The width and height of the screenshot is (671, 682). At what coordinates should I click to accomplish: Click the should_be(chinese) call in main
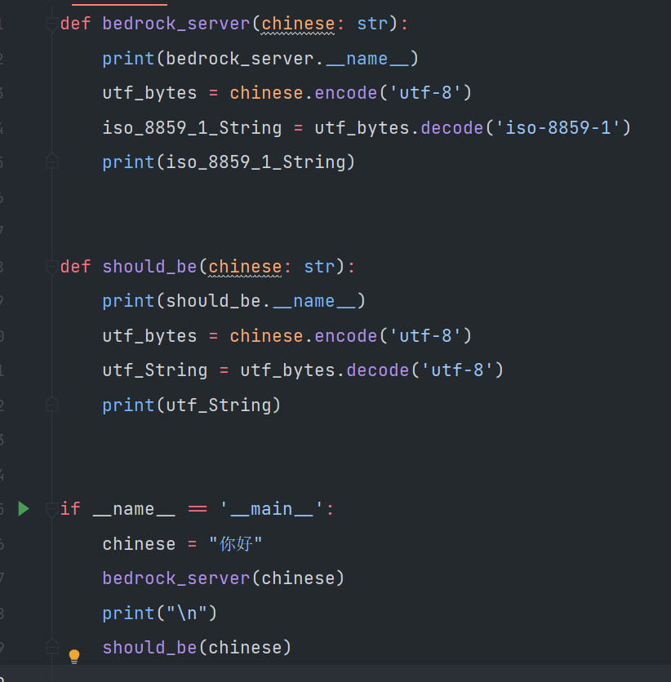coord(197,648)
